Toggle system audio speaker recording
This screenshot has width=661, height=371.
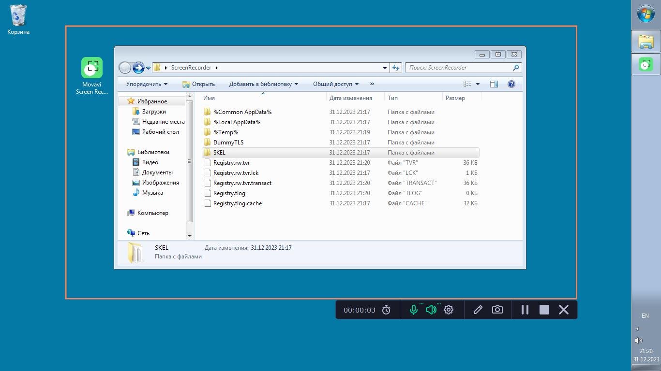[x=431, y=310]
